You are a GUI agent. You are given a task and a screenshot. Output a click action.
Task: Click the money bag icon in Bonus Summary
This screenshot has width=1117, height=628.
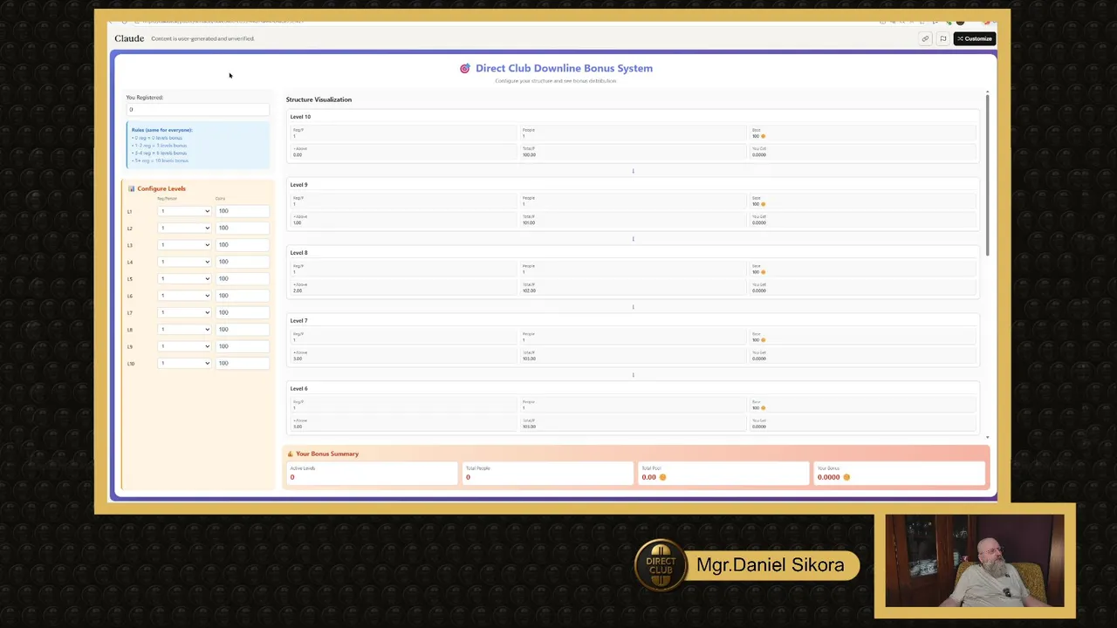[x=291, y=454]
